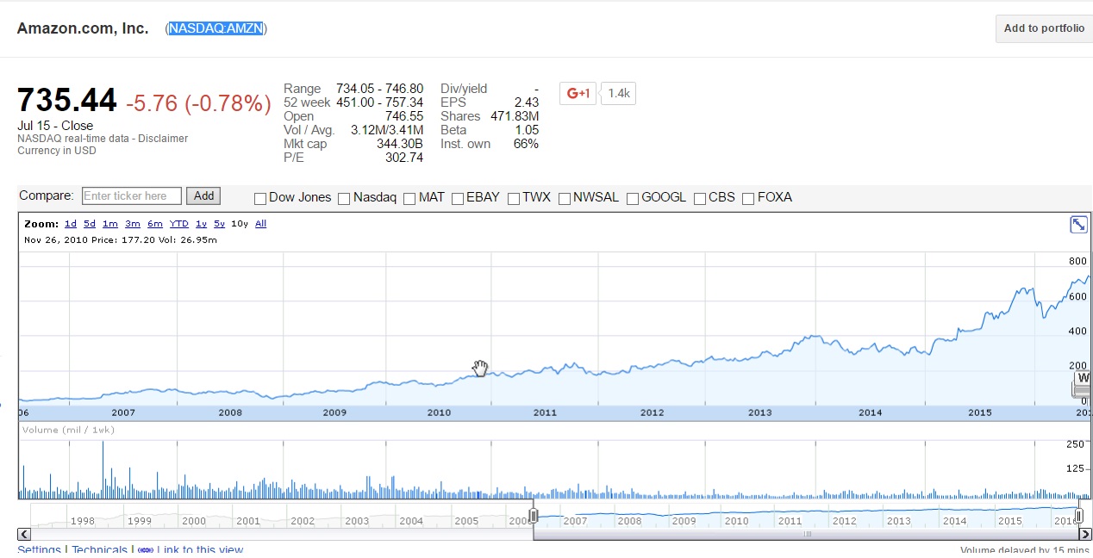The width and height of the screenshot is (1093, 558).
Task: Click 2003 on the overview timeline
Action: [357, 521]
